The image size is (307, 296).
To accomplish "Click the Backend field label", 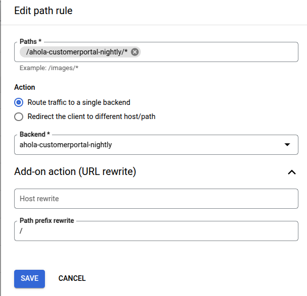I will point(35,134).
